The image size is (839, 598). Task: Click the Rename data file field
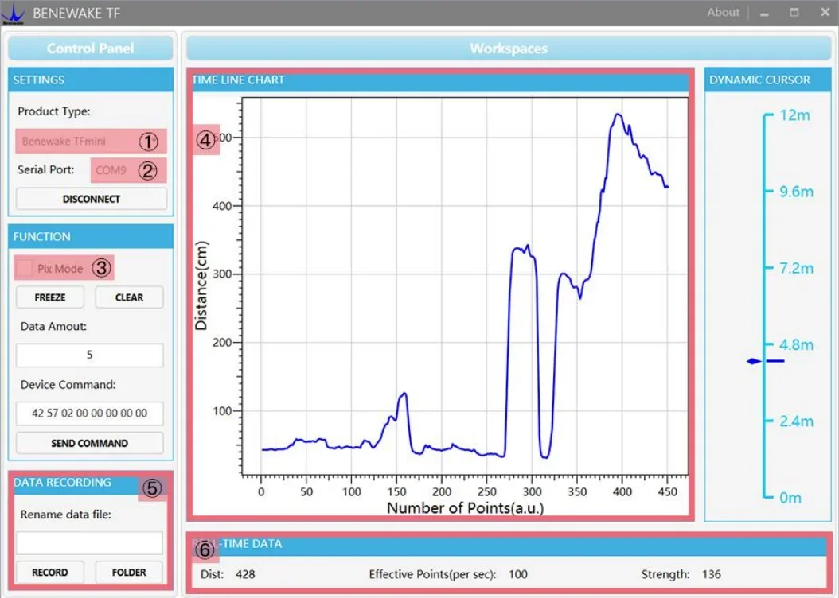click(x=89, y=542)
